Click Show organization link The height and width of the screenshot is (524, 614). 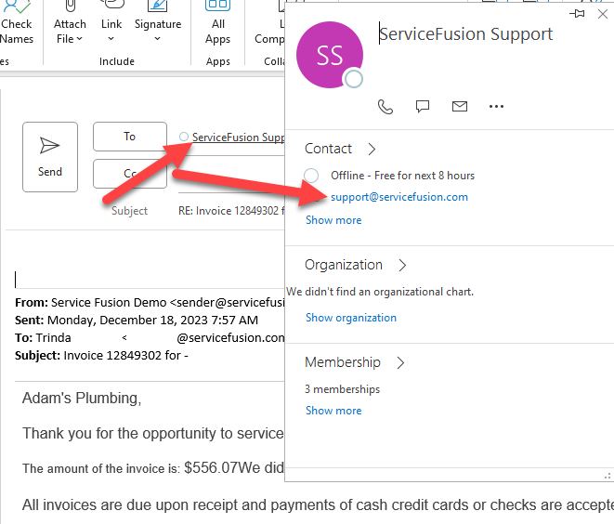click(x=351, y=318)
